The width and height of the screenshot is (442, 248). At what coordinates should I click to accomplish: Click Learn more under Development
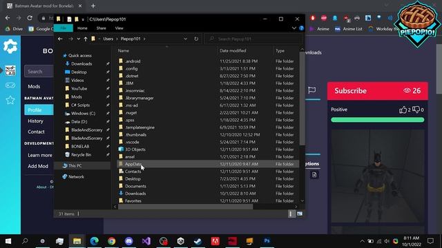(x=40, y=155)
